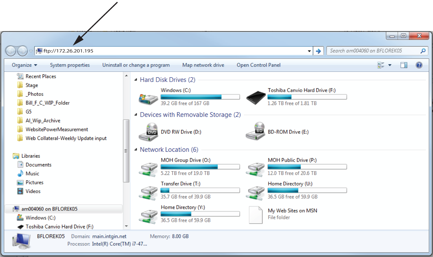Viewport: 433px width, 257px height.
Task: Open the Help question mark icon
Action: point(419,65)
